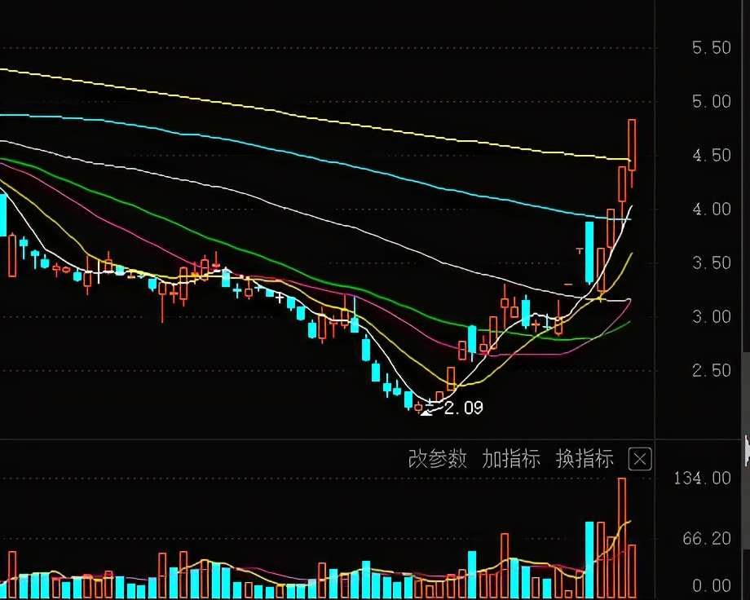Click the 2.09 lowest price label
Screen dimensions: 750x600
pyautogui.click(x=464, y=408)
